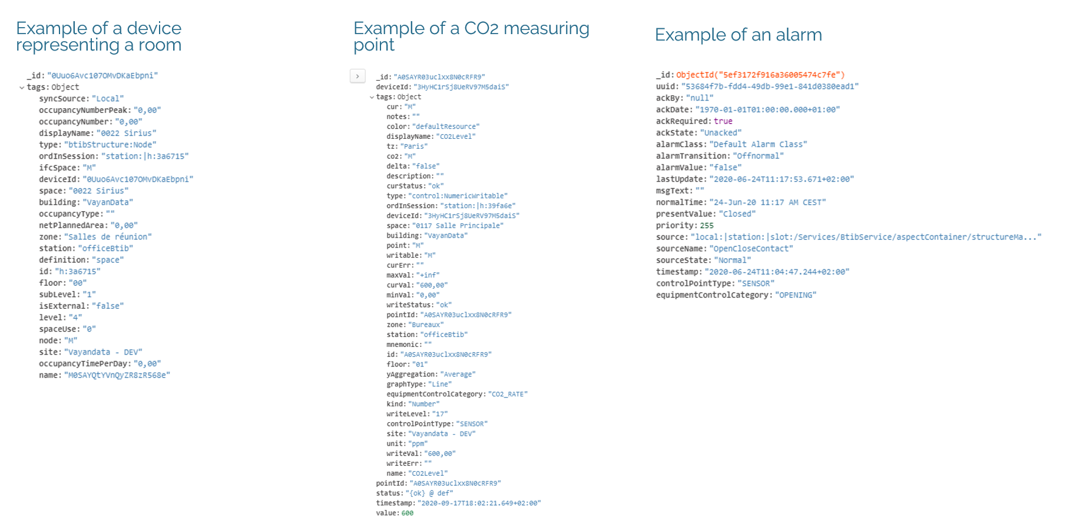Collapse tags Object in room device document
1076x524 pixels.
pos(22,88)
